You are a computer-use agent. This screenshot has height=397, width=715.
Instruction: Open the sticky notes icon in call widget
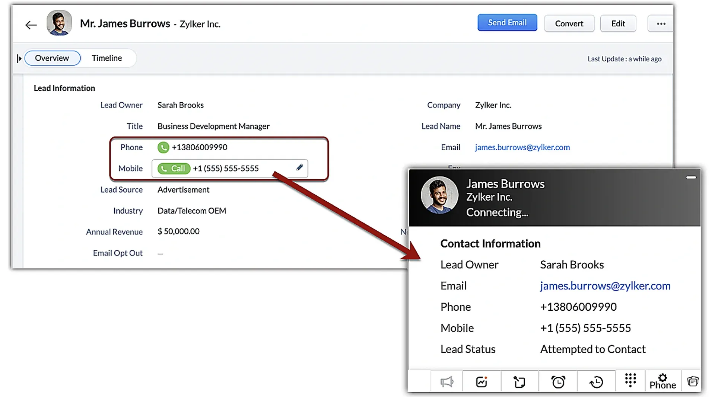519,382
